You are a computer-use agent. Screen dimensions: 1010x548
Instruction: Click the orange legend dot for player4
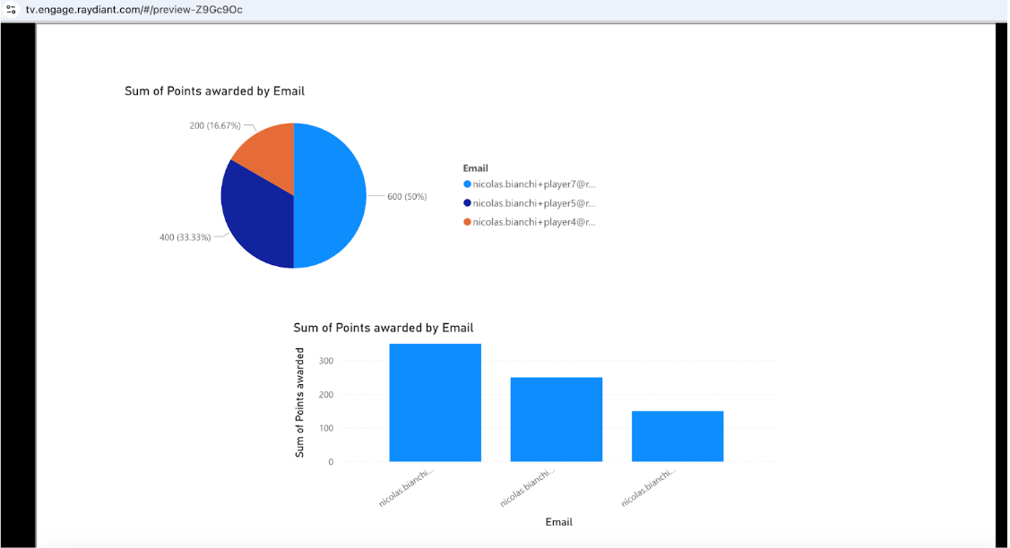(467, 222)
